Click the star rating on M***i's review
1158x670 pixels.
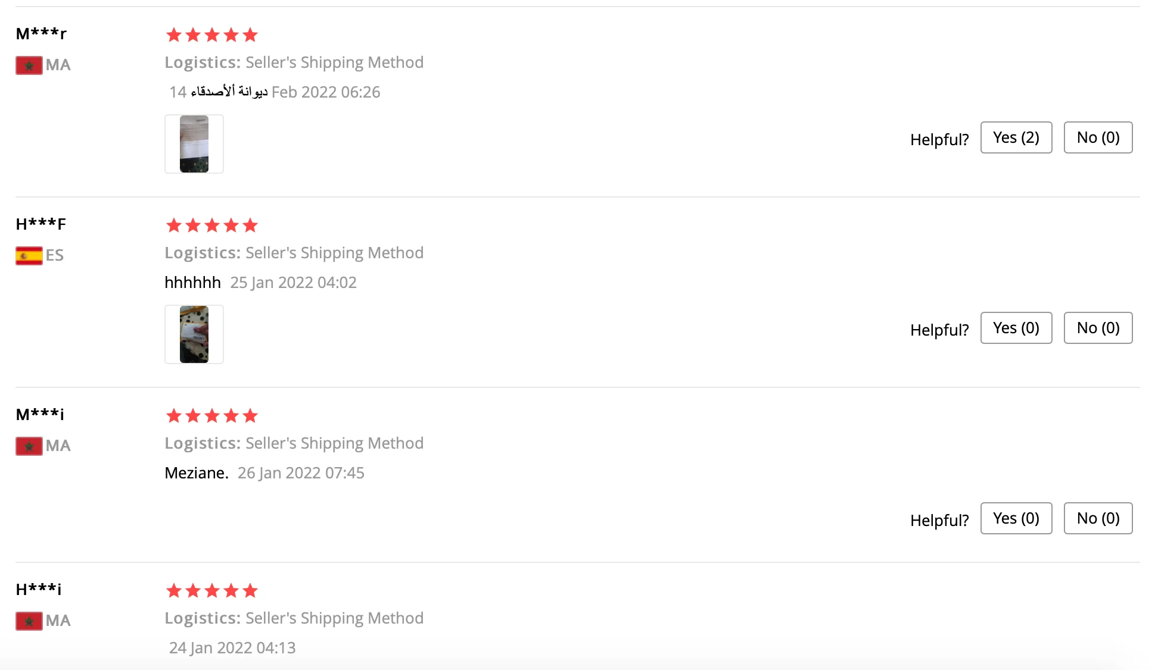point(211,416)
